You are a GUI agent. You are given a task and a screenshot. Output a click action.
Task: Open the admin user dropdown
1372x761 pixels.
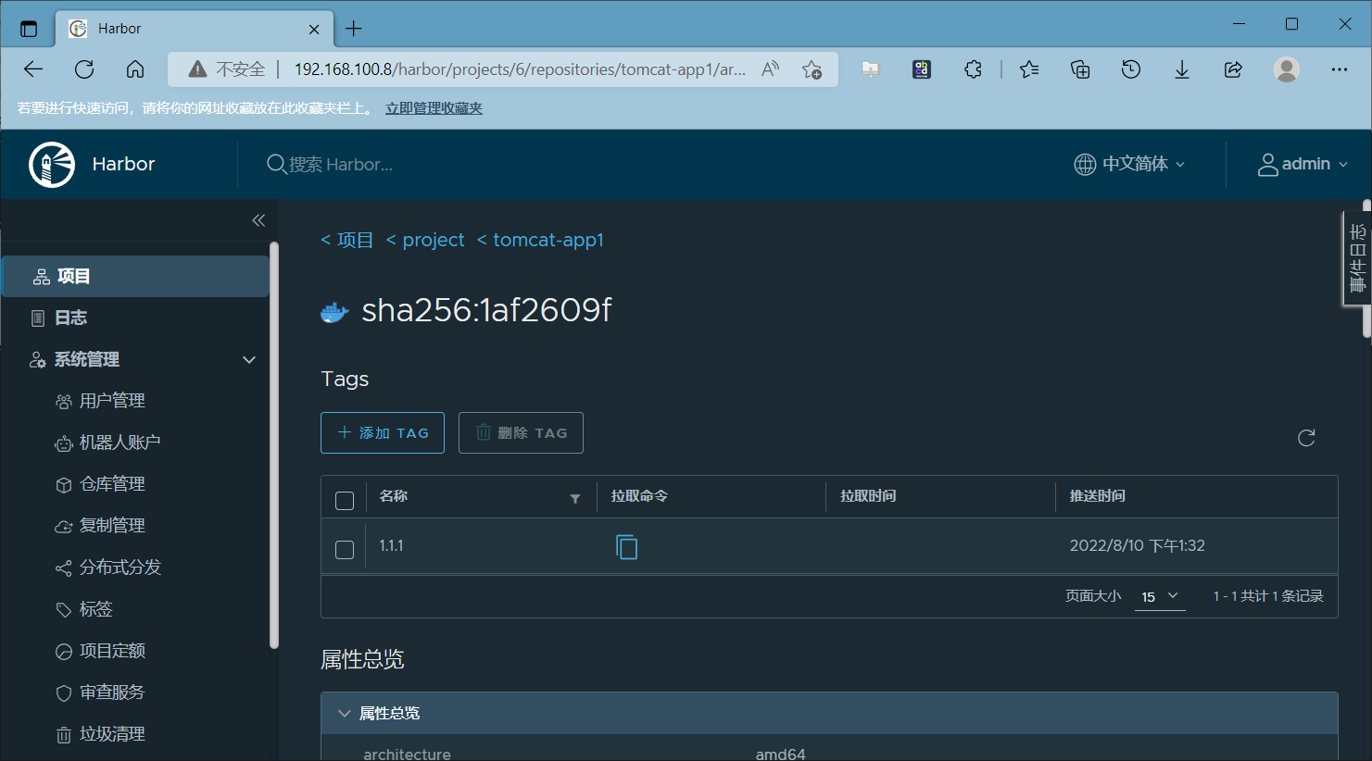tap(1303, 164)
